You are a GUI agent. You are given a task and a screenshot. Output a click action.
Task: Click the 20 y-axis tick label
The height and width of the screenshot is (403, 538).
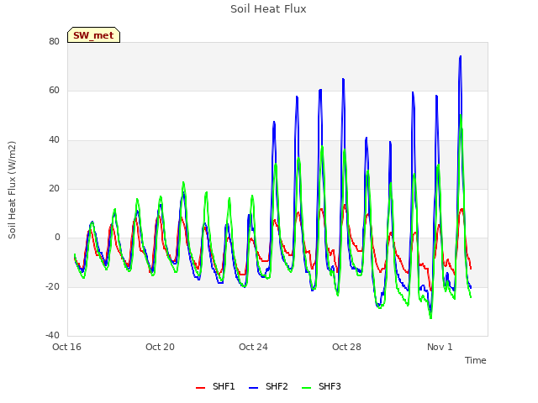54,188
